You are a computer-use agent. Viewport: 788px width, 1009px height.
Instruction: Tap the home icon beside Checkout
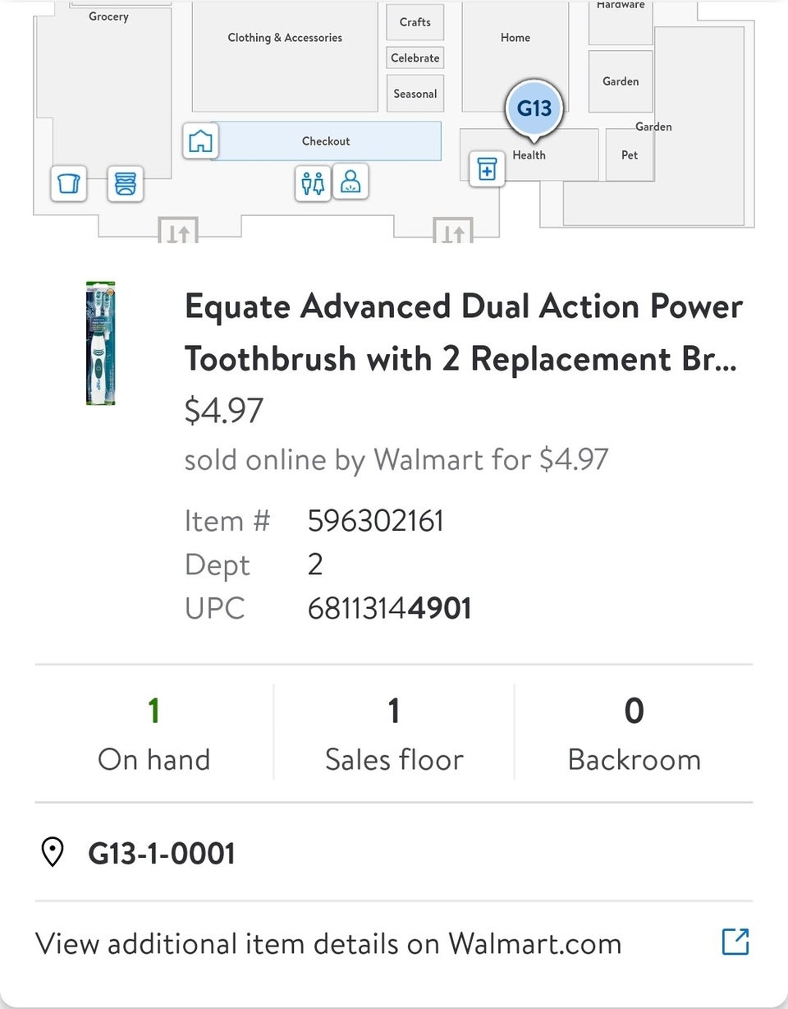[200, 141]
